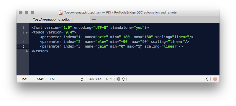Open the gear bundle menu in status bar

(x=118, y=79)
